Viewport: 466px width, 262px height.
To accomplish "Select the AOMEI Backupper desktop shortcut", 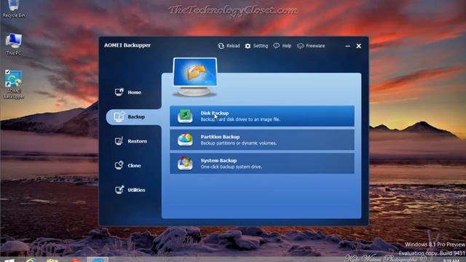I will click(x=14, y=84).
